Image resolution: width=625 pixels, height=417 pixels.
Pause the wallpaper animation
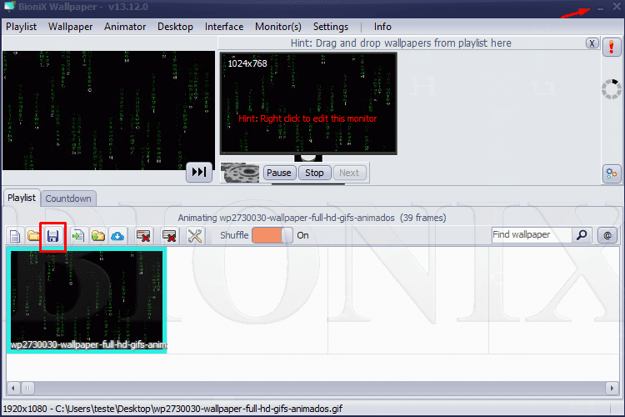tap(279, 173)
